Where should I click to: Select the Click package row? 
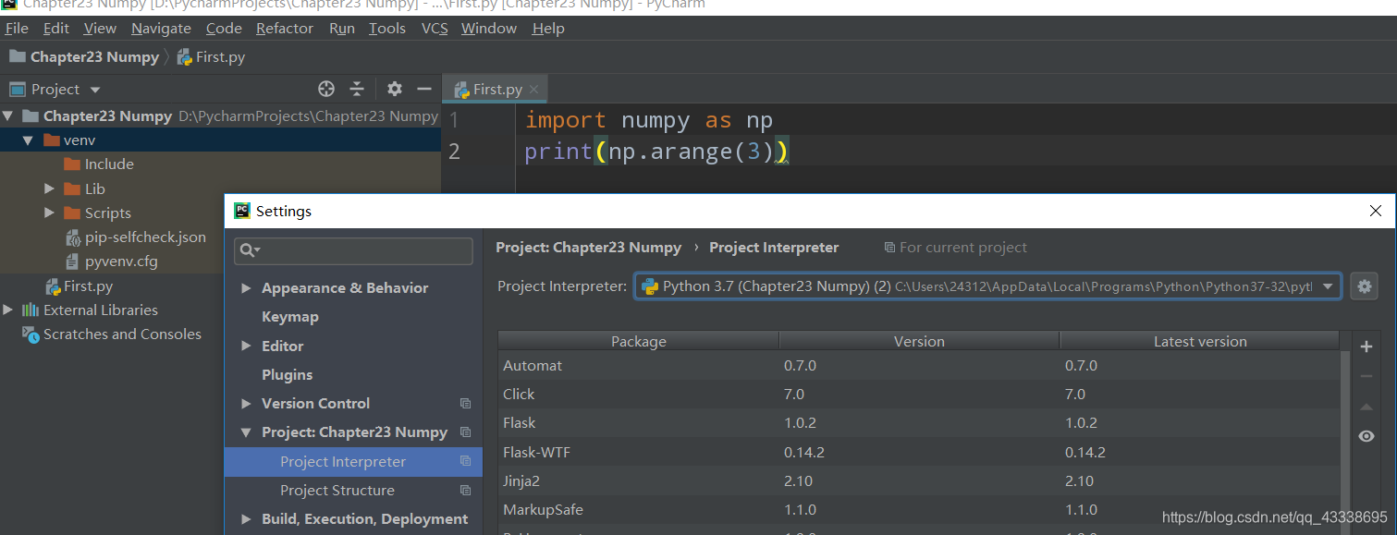[x=920, y=394]
